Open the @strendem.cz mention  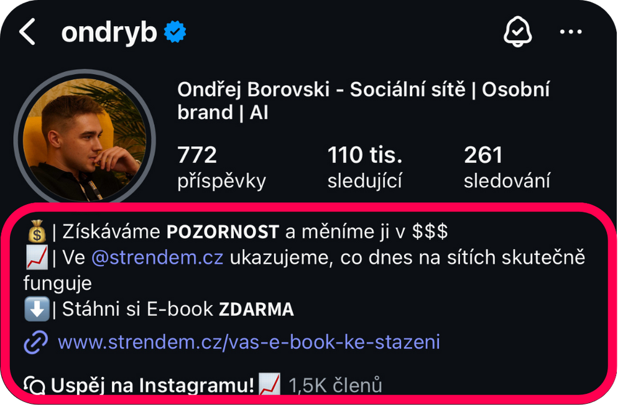tap(157, 258)
